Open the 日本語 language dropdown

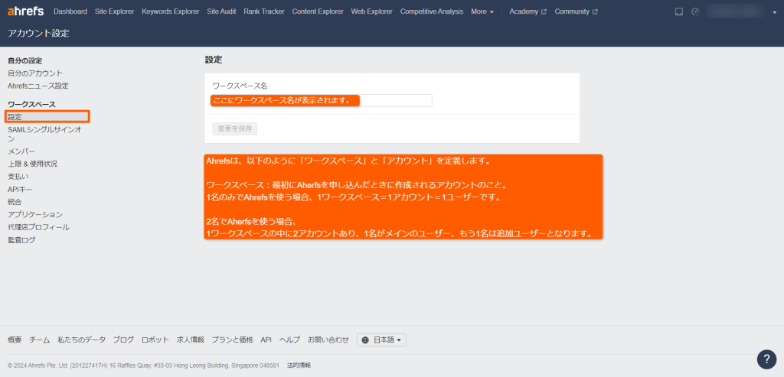click(381, 340)
